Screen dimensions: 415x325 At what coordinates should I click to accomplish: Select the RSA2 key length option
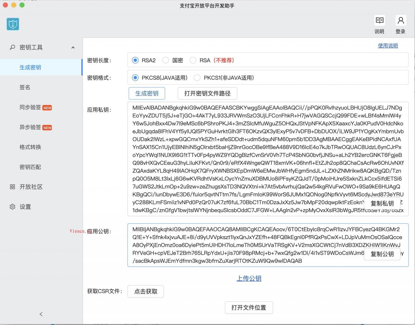(x=135, y=60)
